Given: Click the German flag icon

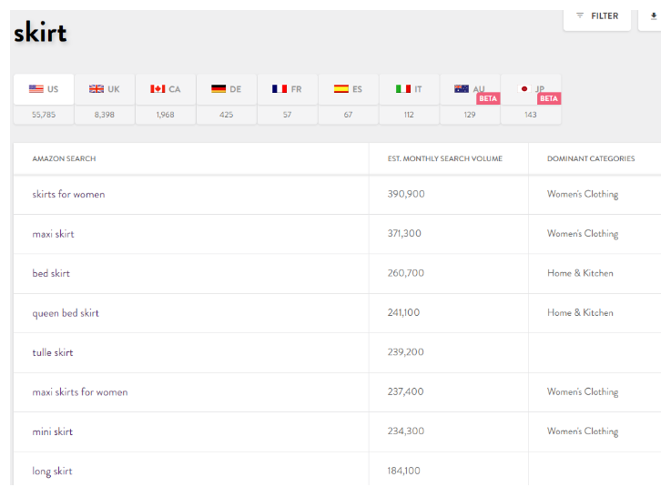Looking at the screenshot, I should (219, 89).
